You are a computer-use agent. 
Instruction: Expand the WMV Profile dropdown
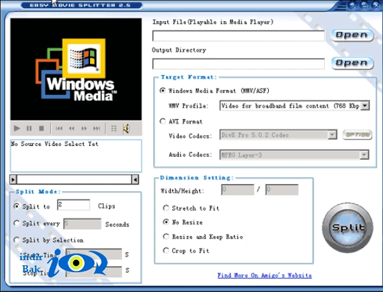pyautogui.click(x=365, y=106)
